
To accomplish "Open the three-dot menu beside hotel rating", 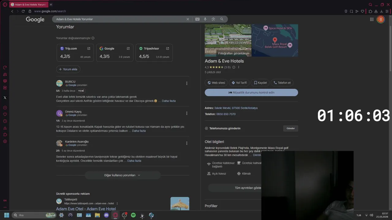I will click(x=239, y=67).
